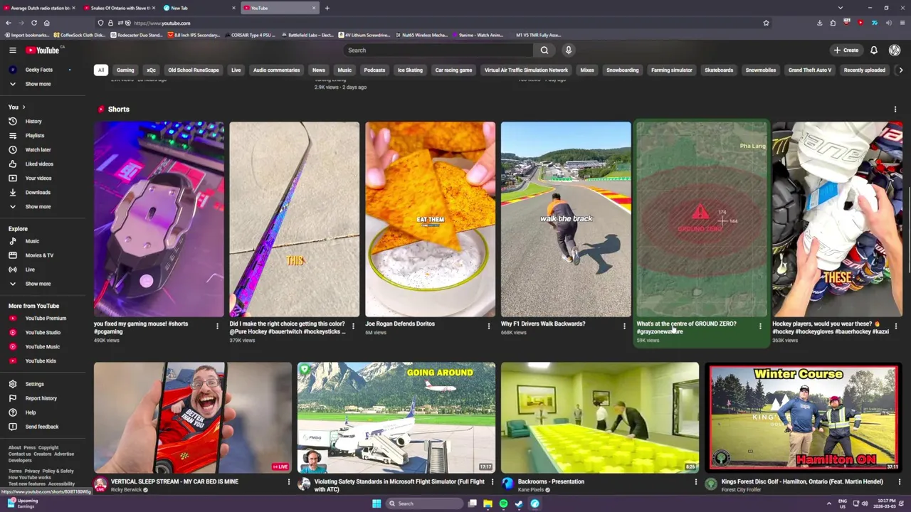Select the Recently uploaded chip
This screenshot has height=512, width=911.
[x=864, y=70]
